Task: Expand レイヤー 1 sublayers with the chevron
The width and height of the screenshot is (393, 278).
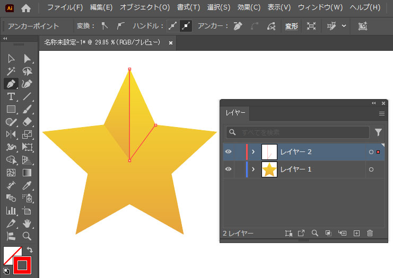Action: [254, 169]
